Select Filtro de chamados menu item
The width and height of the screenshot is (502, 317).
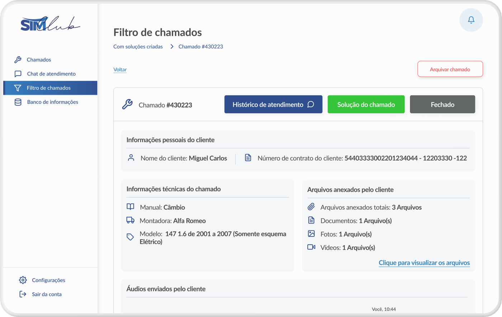click(50, 88)
